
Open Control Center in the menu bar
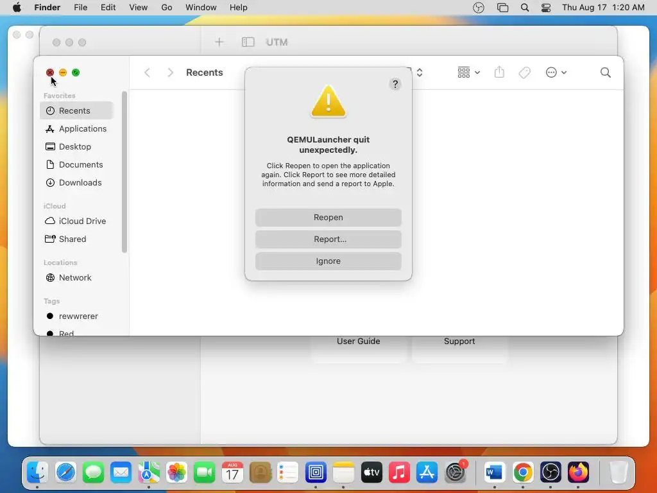point(546,8)
